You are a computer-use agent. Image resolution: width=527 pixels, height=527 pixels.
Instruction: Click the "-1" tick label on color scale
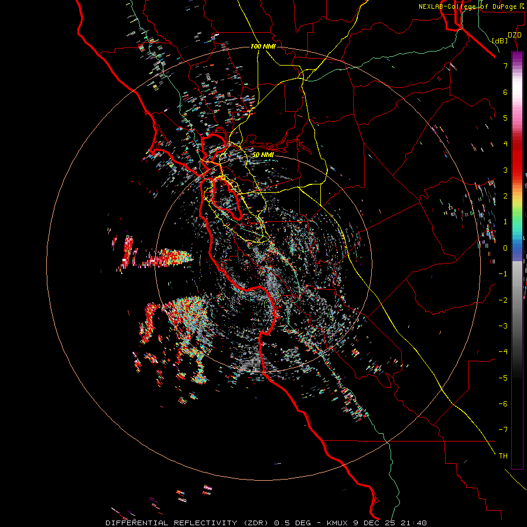tap(503, 274)
